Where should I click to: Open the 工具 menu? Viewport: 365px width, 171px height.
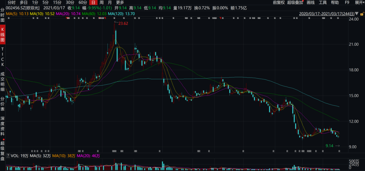[323, 2]
